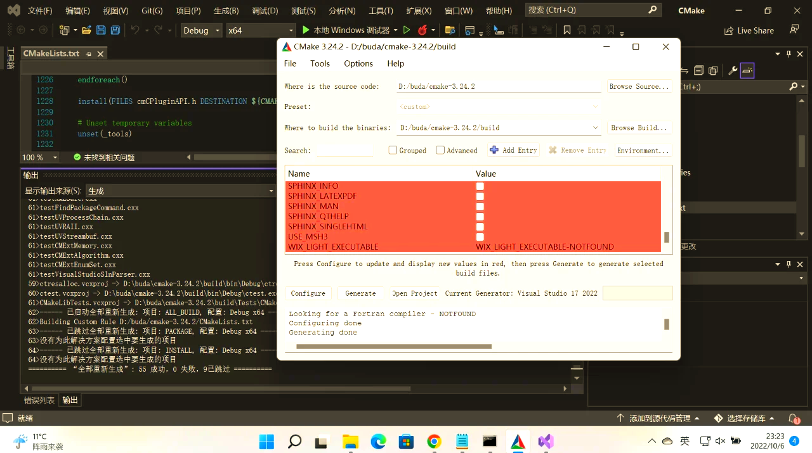Click Browse Build... button

tap(639, 127)
